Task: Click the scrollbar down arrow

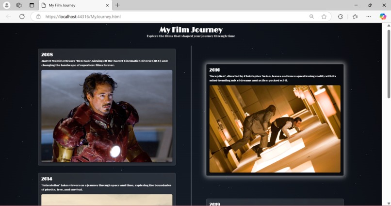Action: (x=389, y=204)
